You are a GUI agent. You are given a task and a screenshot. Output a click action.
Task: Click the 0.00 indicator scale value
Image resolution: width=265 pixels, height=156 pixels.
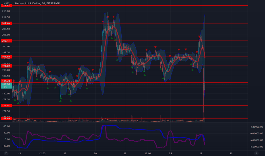(x=7, y=140)
